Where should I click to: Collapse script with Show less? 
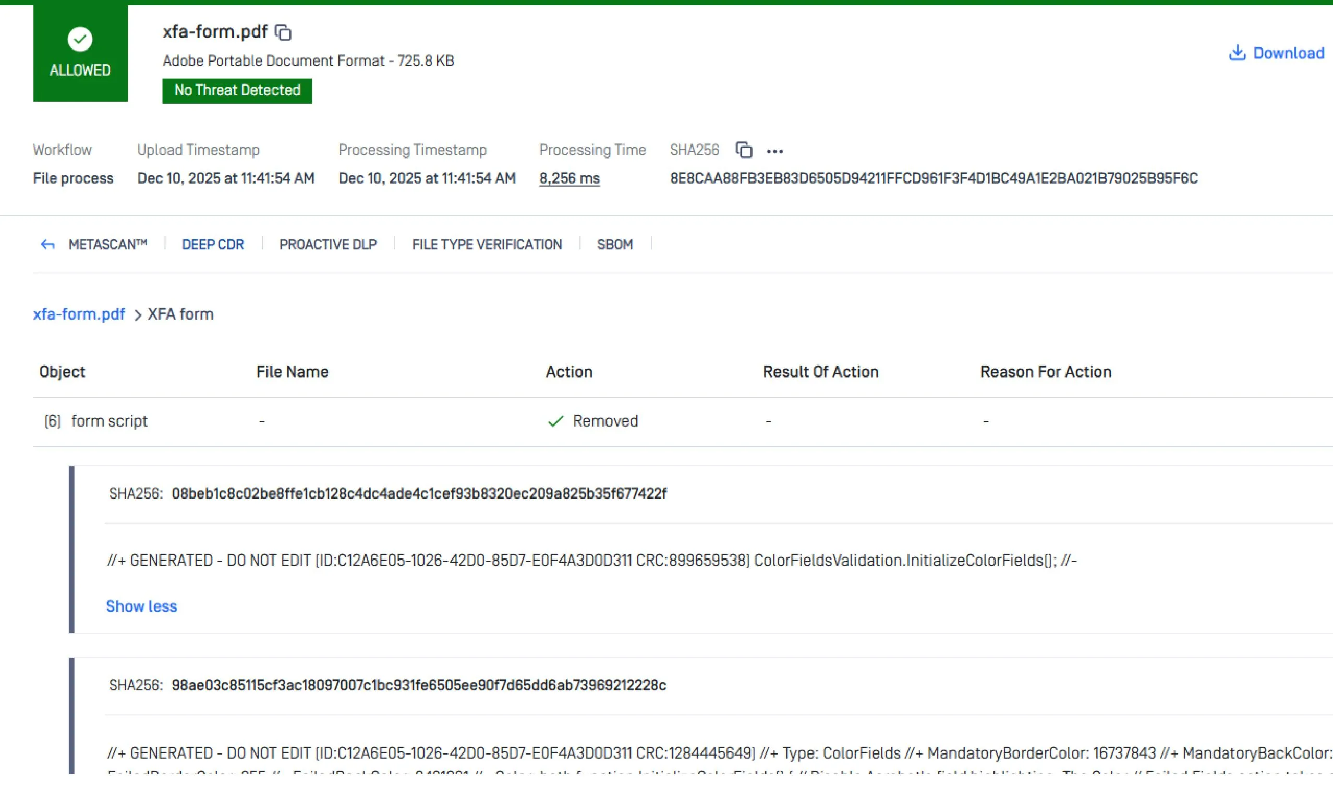coord(141,606)
